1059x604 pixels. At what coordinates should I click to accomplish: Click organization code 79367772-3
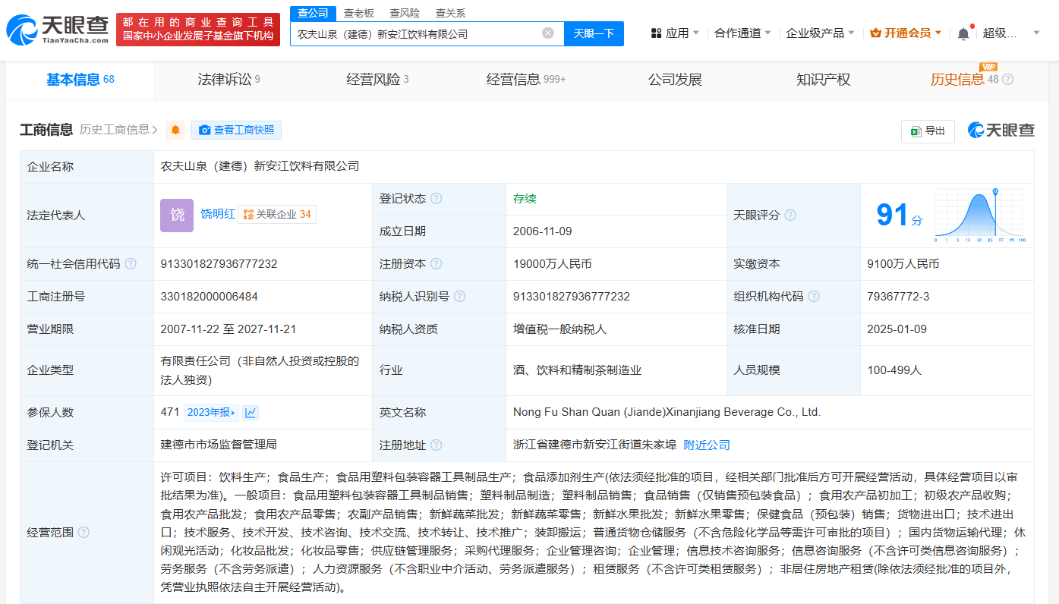[x=898, y=297]
